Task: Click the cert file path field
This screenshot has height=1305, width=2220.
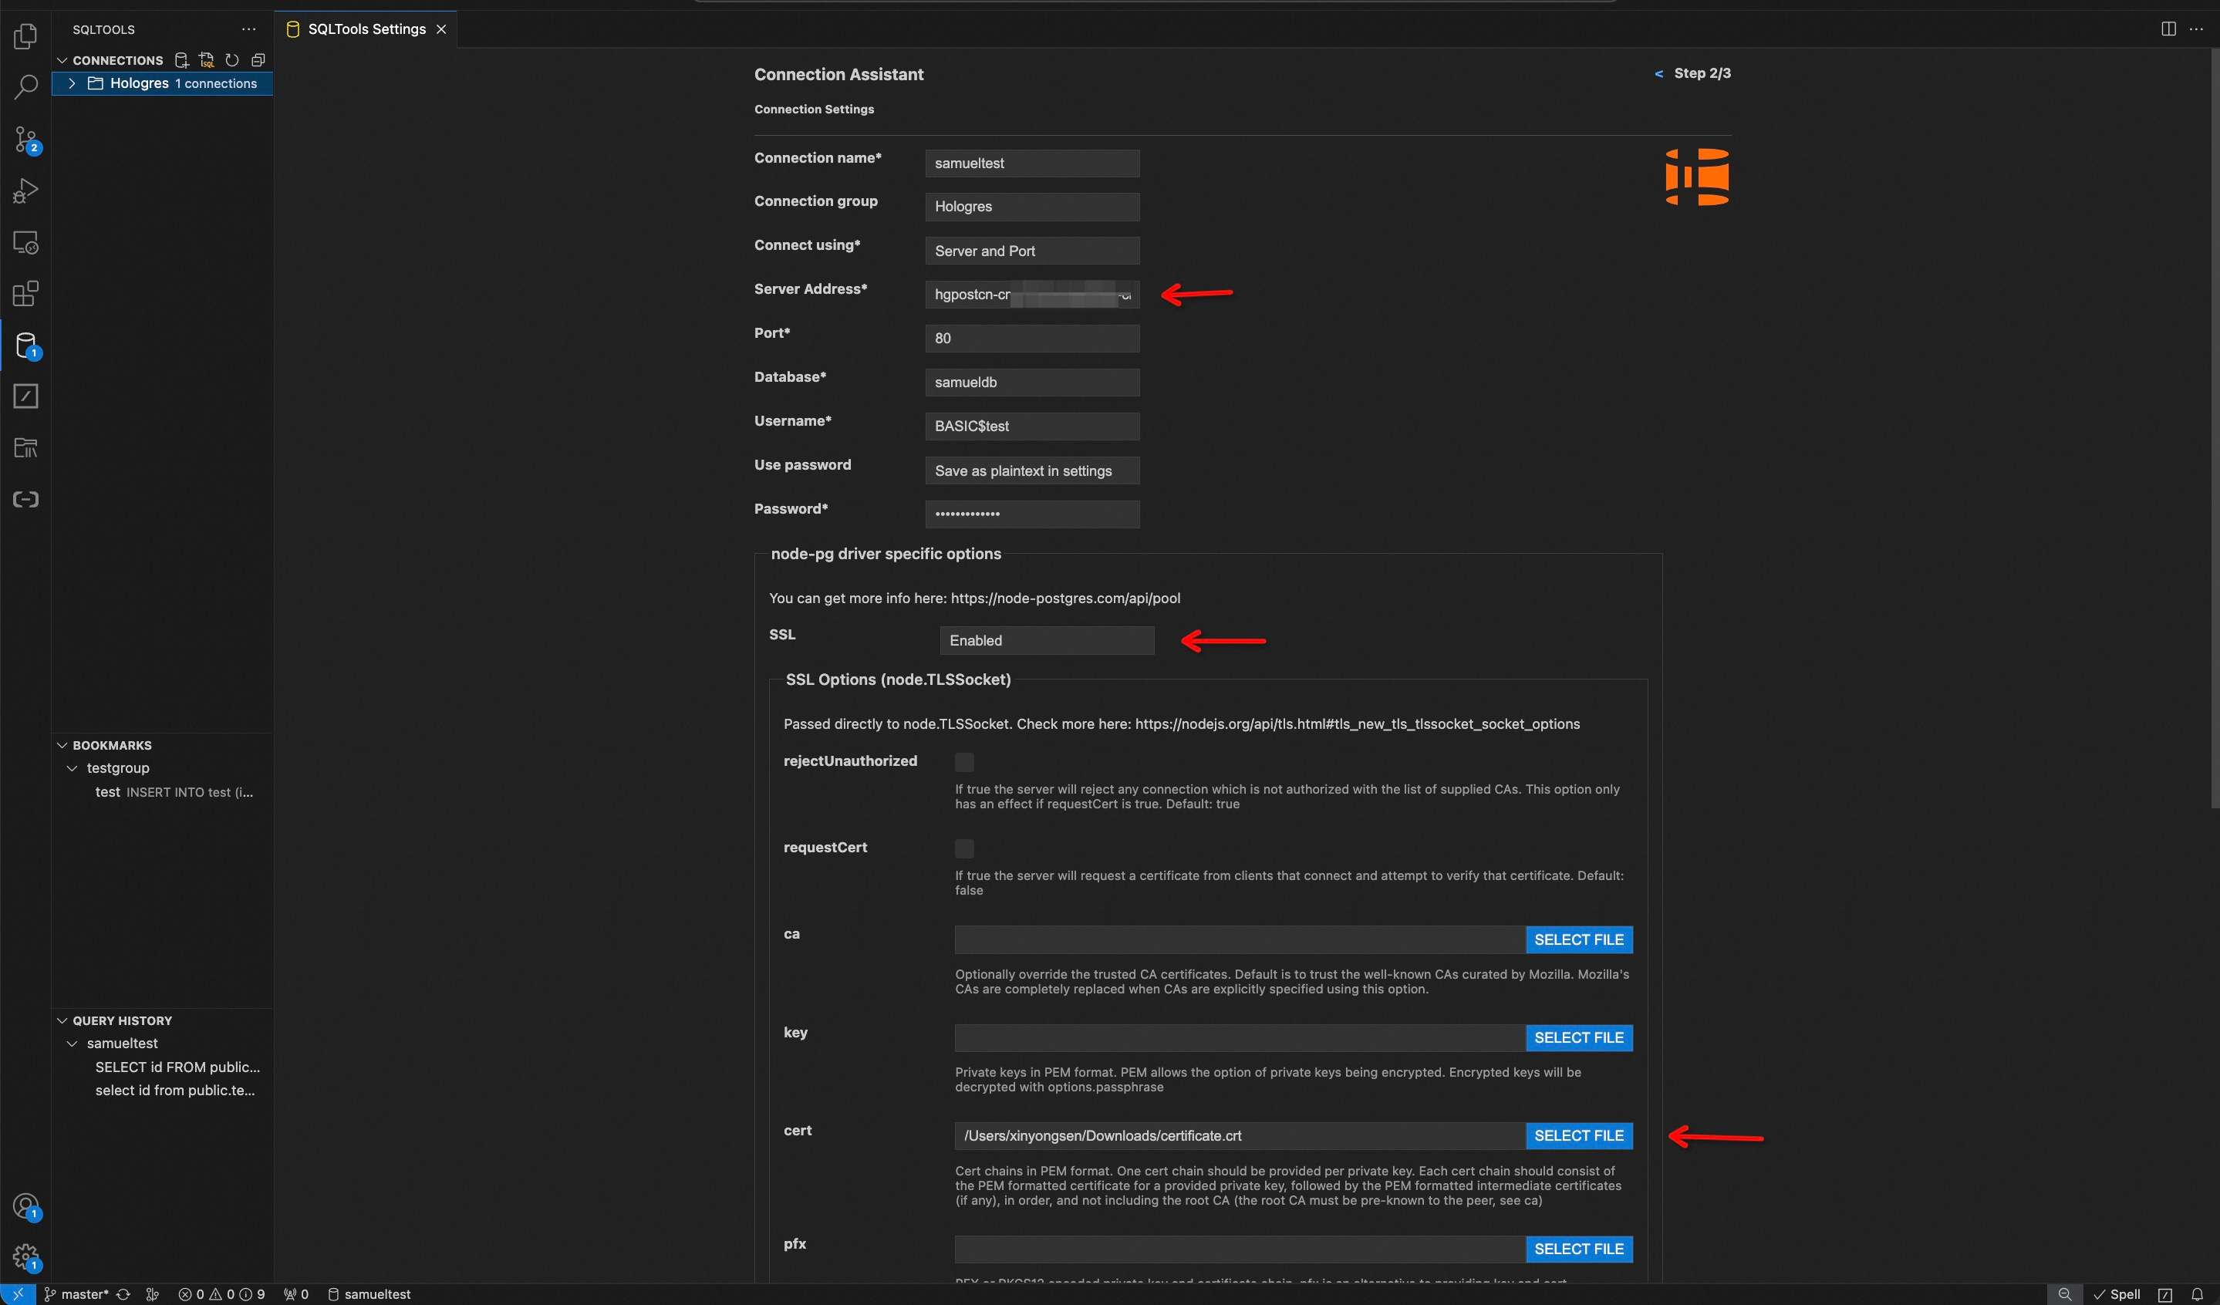Action: 1240,1136
